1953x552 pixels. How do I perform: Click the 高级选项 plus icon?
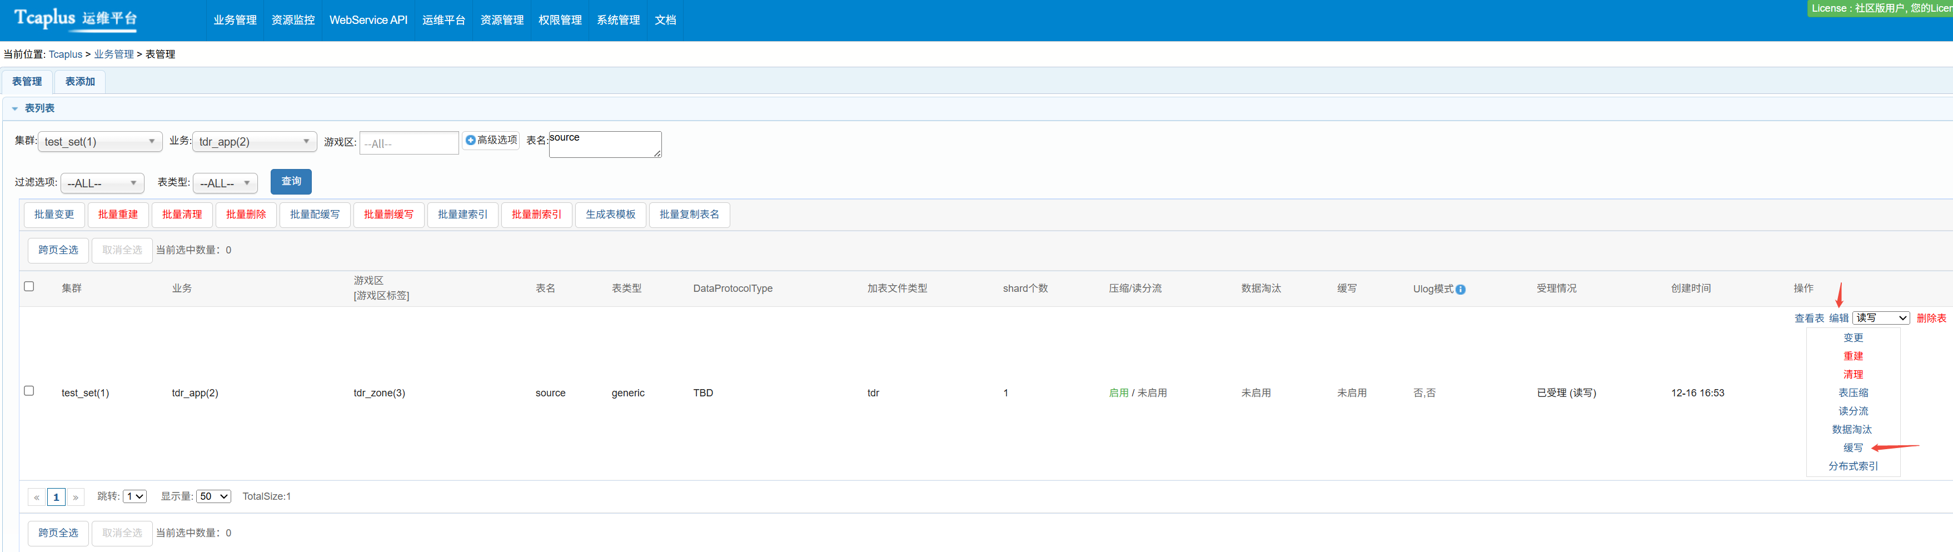(471, 140)
